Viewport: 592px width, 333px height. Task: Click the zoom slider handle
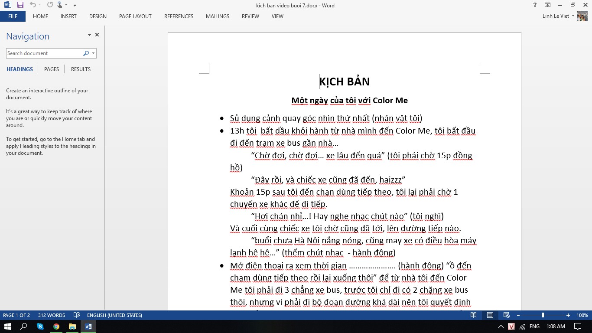coord(543,315)
